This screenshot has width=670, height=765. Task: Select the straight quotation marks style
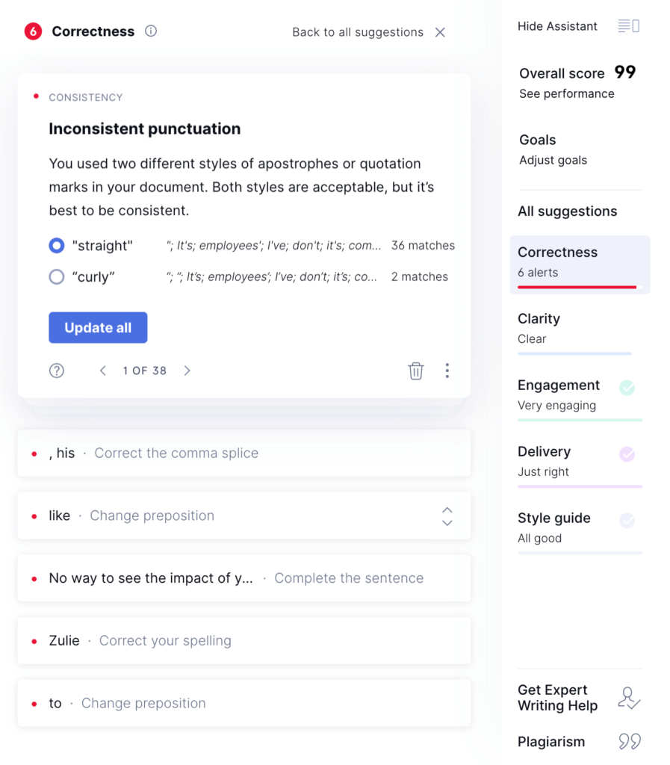[x=56, y=245]
